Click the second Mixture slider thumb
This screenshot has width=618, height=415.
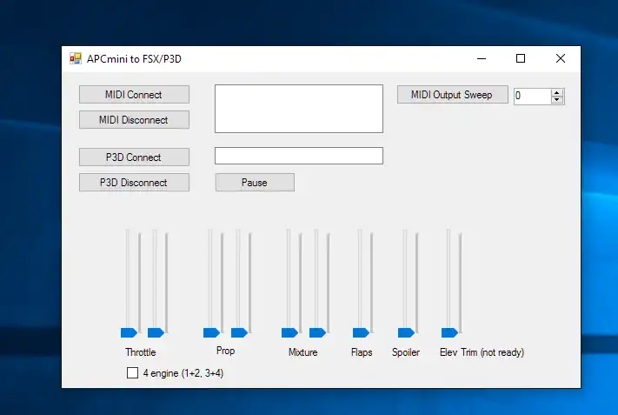(317, 333)
